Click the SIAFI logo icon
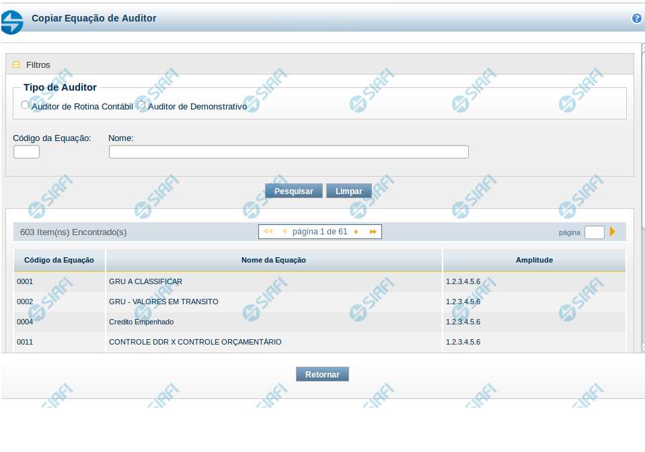The image size is (645, 452). [x=12, y=21]
